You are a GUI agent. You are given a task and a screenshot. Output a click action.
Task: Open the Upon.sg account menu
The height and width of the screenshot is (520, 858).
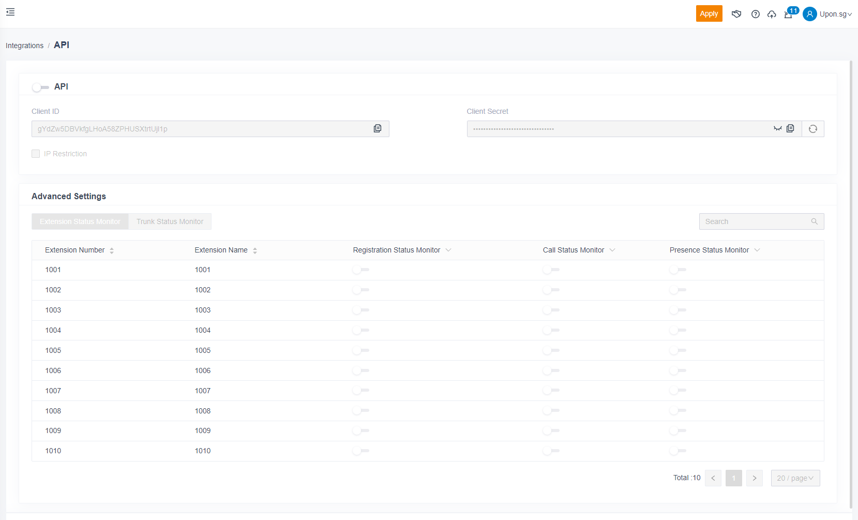[827, 14]
